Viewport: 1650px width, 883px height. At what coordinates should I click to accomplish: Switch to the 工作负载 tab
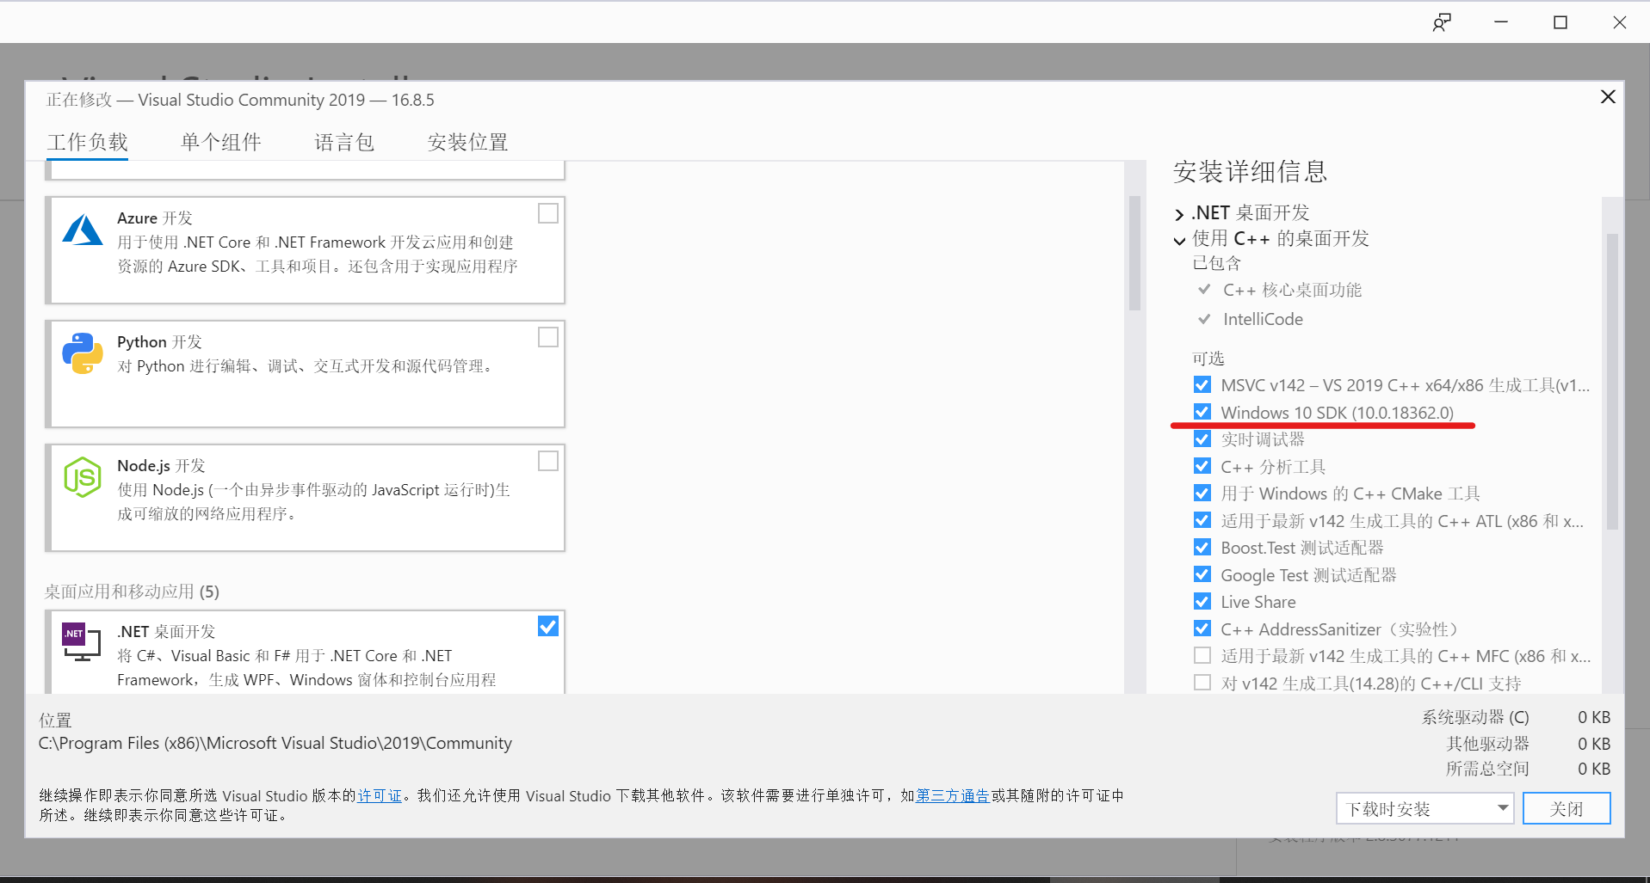88,142
